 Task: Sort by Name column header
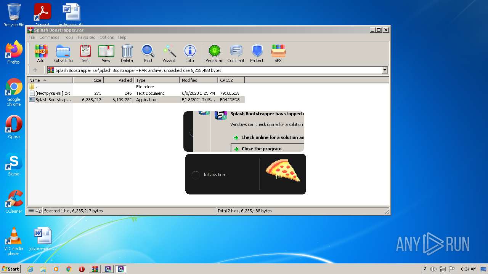coord(50,80)
